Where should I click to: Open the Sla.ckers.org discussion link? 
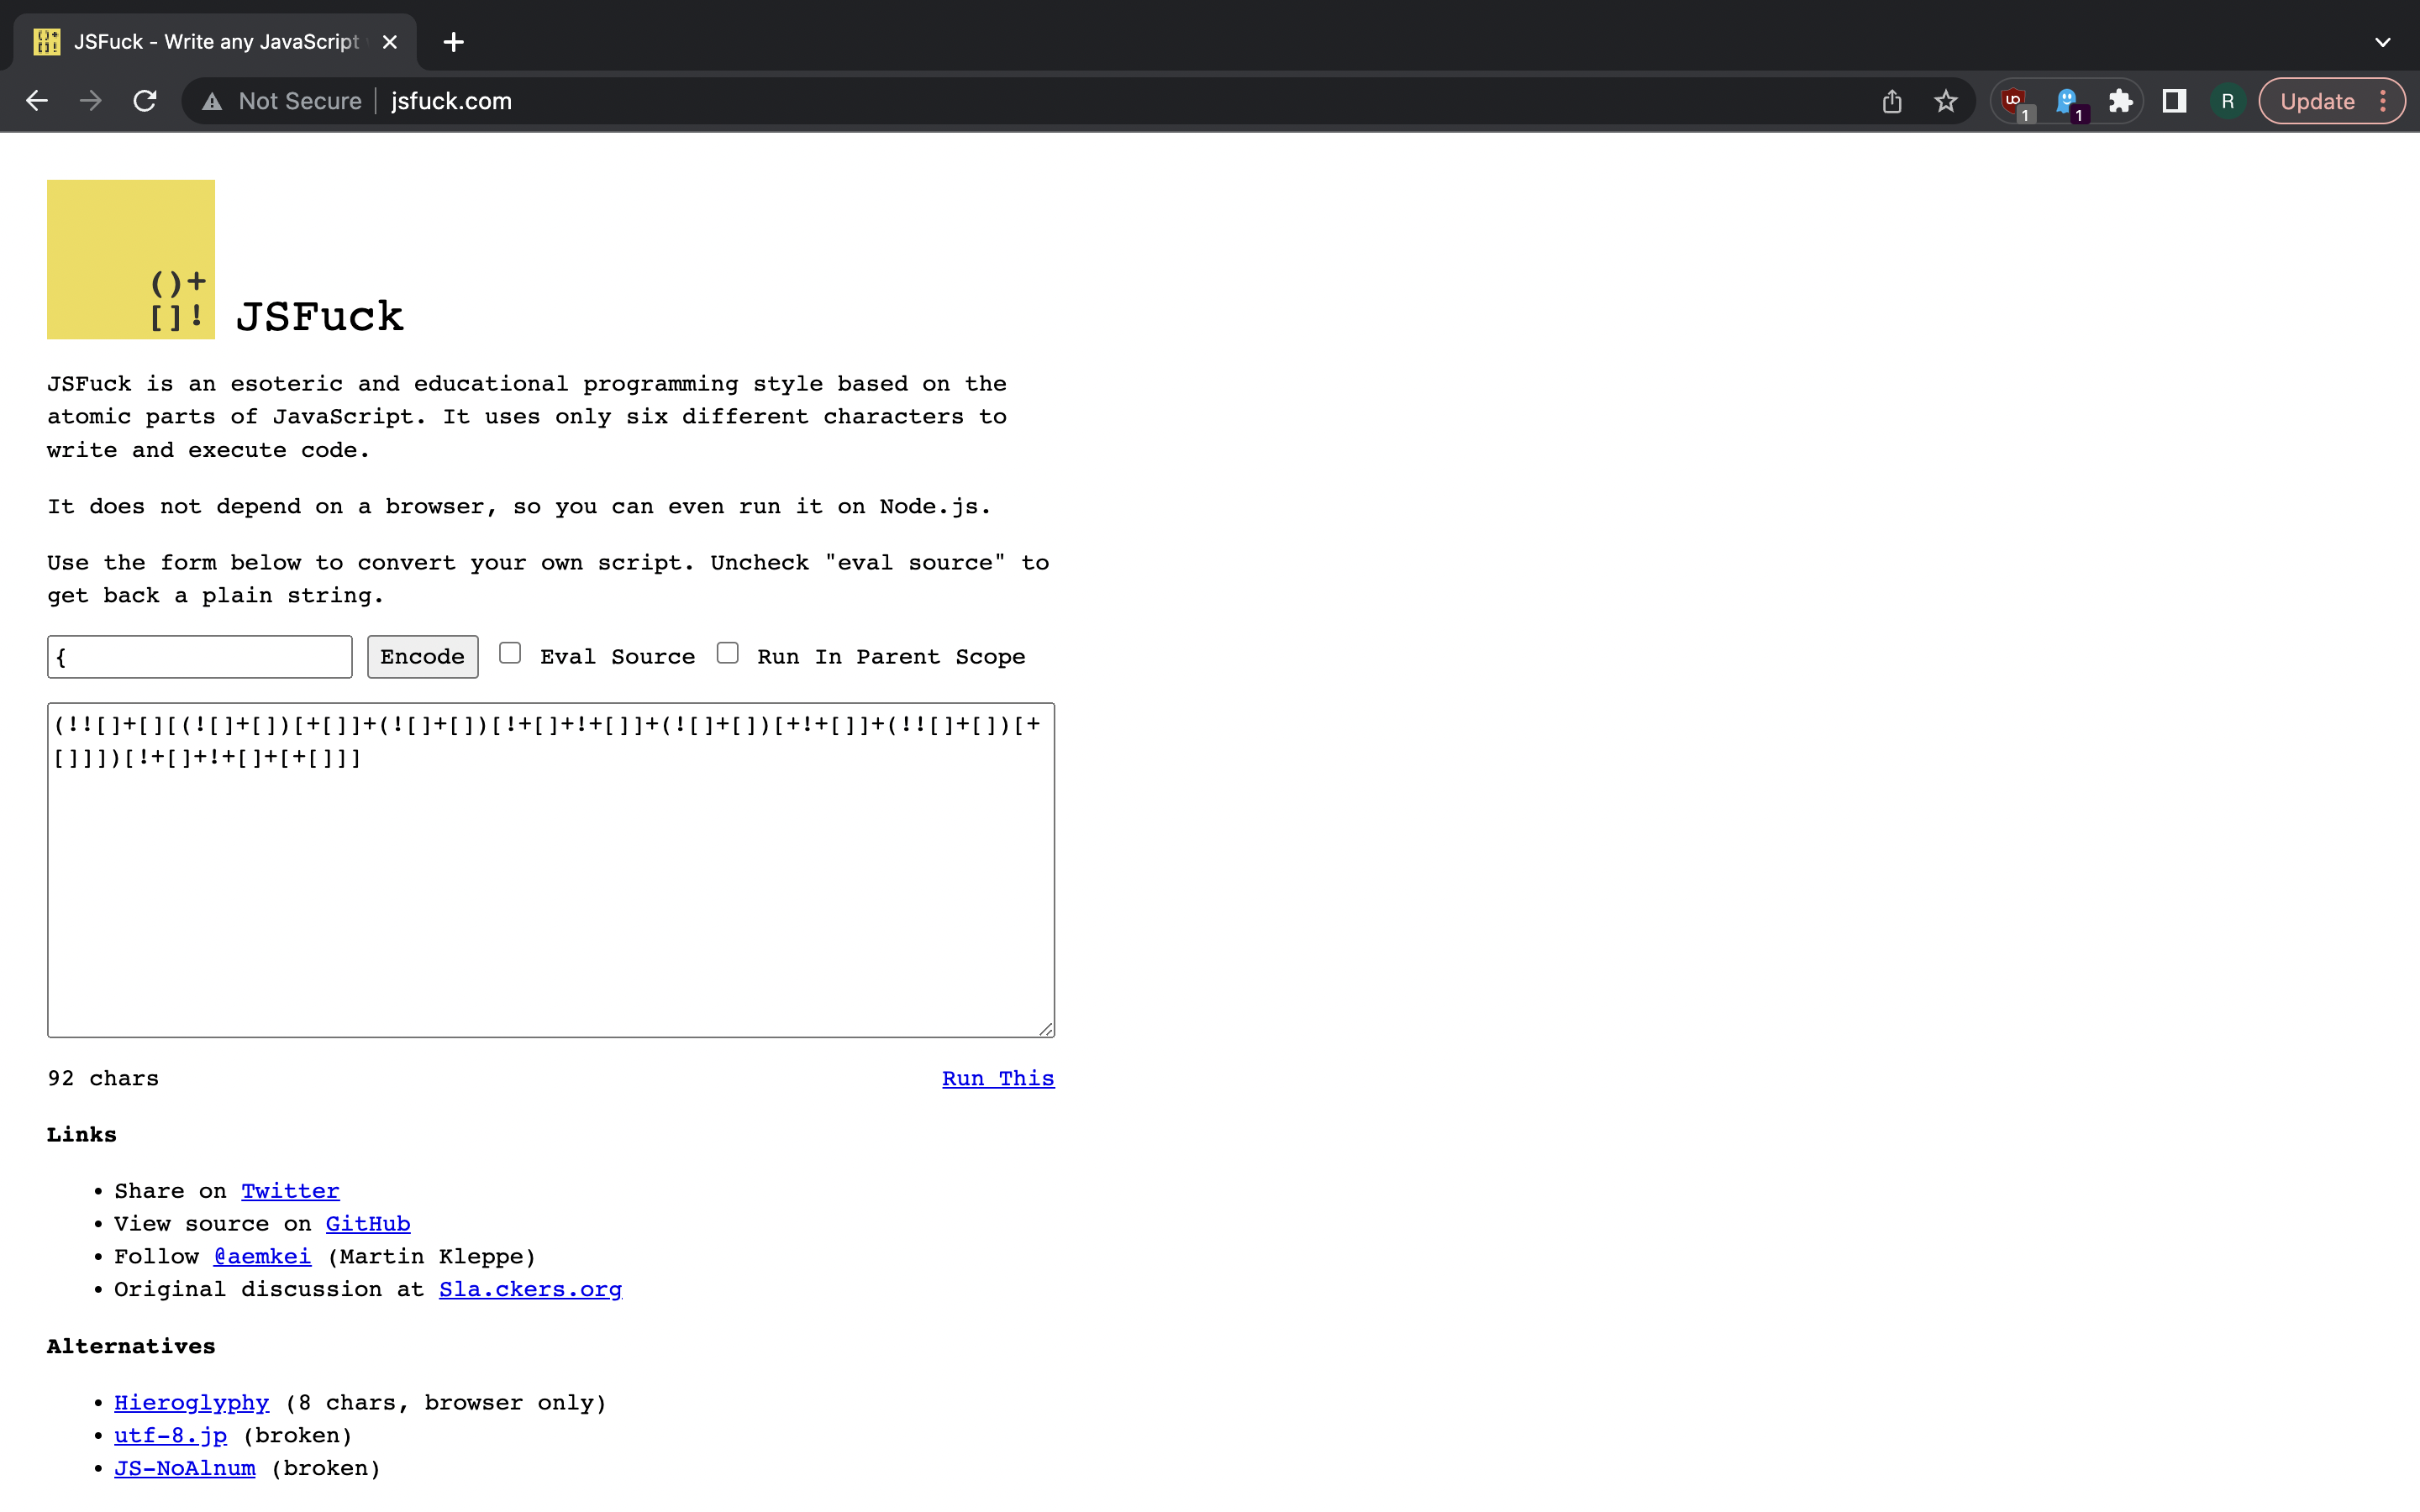pyautogui.click(x=530, y=1290)
